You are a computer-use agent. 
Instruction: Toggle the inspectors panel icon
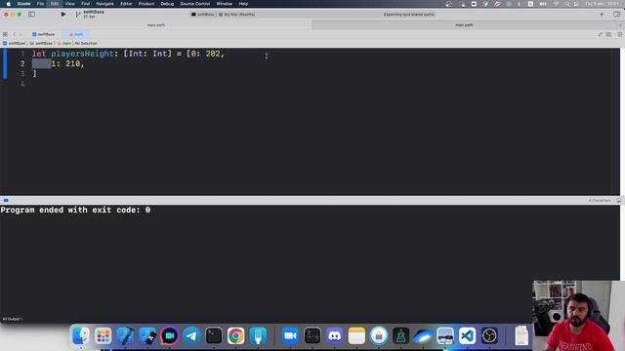(616, 14)
